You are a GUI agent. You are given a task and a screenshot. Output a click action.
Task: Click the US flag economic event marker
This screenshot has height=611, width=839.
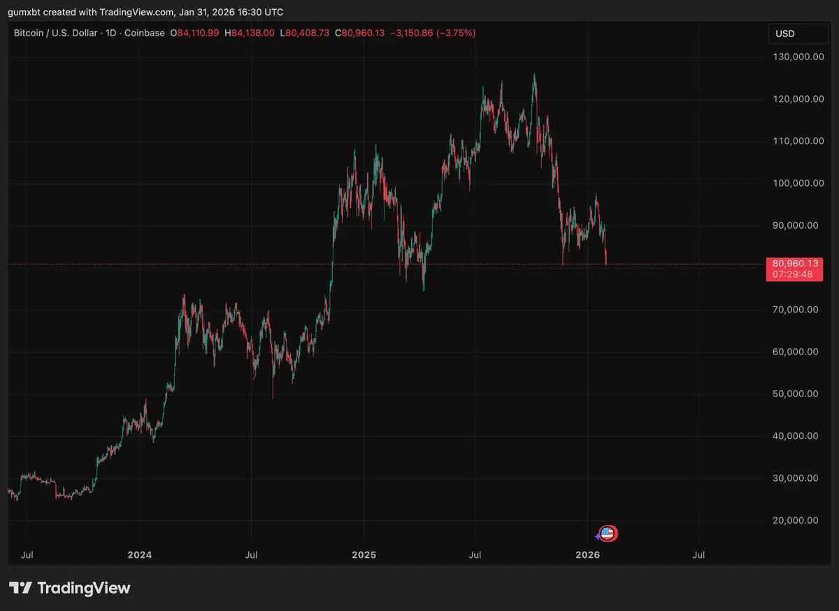[608, 534]
